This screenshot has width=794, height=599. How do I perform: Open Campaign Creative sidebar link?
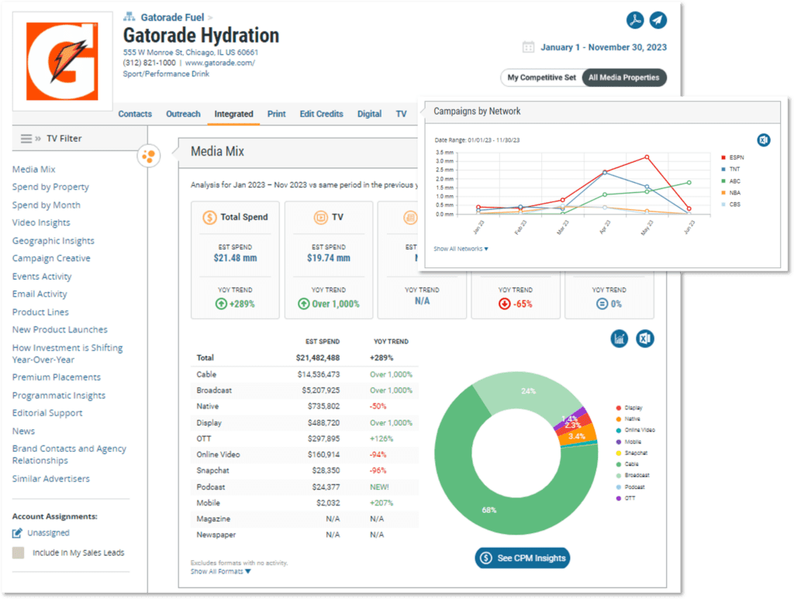pyautogui.click(x=51, y=258)
